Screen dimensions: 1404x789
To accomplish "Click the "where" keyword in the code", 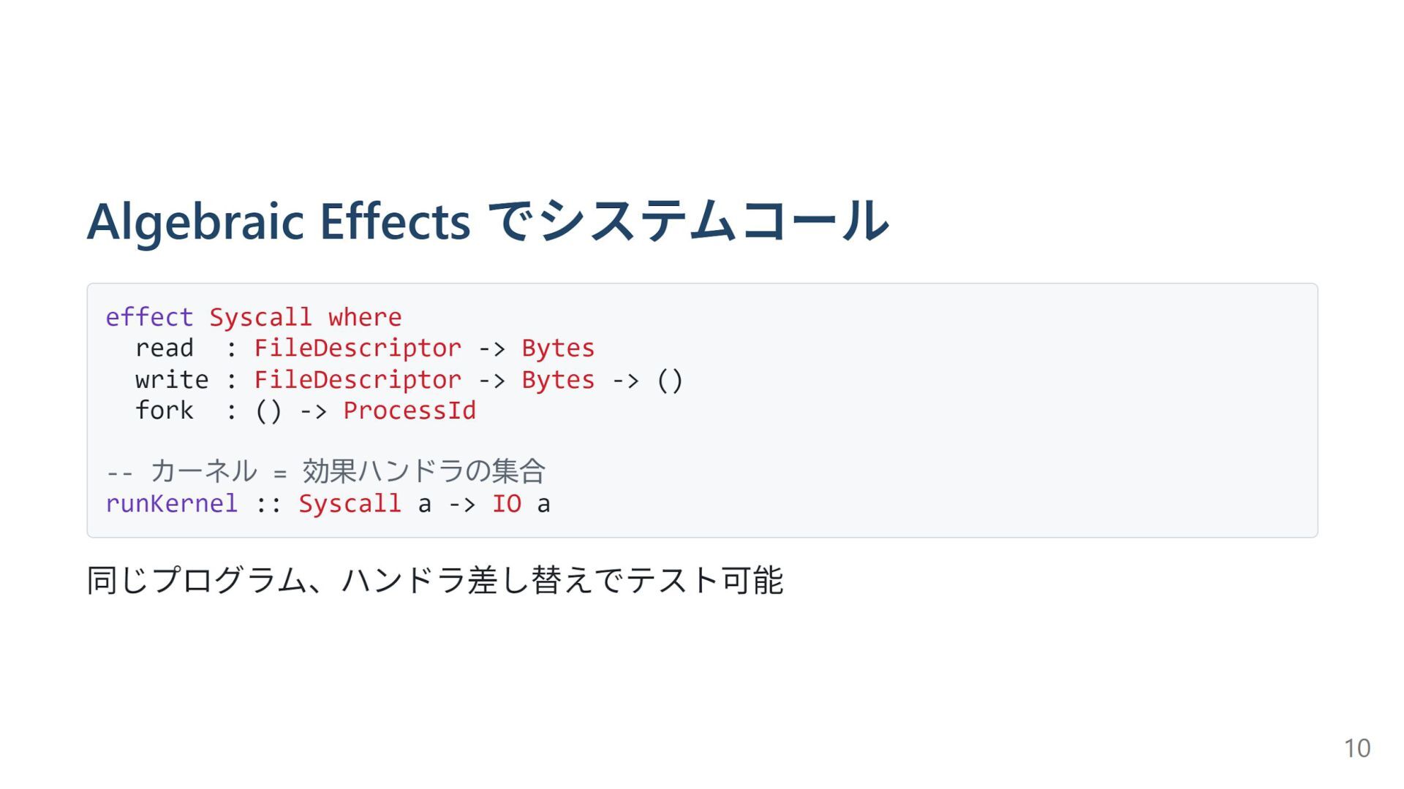I will click(x=364, y=318).
